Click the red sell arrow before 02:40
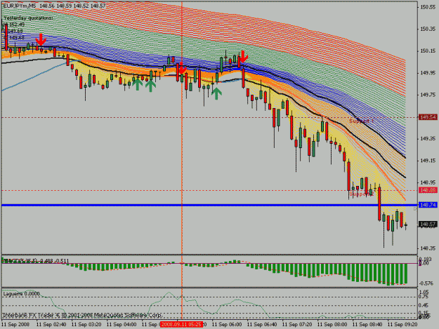The width and height of the screenshot is (439, 329). coord(41,39)
